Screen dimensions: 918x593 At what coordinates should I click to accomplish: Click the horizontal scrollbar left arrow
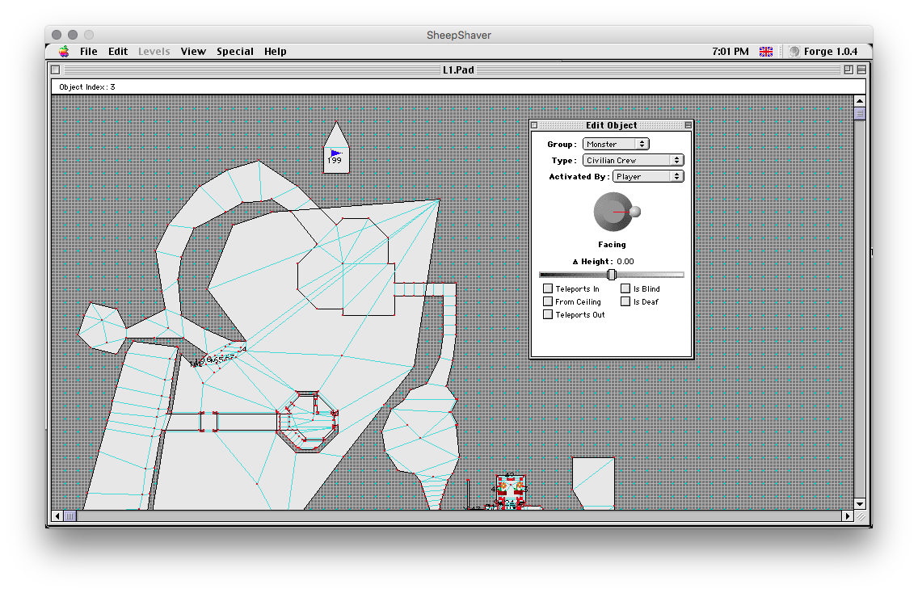pos(57,516)
